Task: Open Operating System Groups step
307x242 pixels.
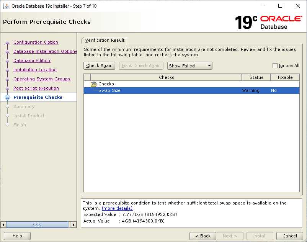Action: tap(42, 79)
